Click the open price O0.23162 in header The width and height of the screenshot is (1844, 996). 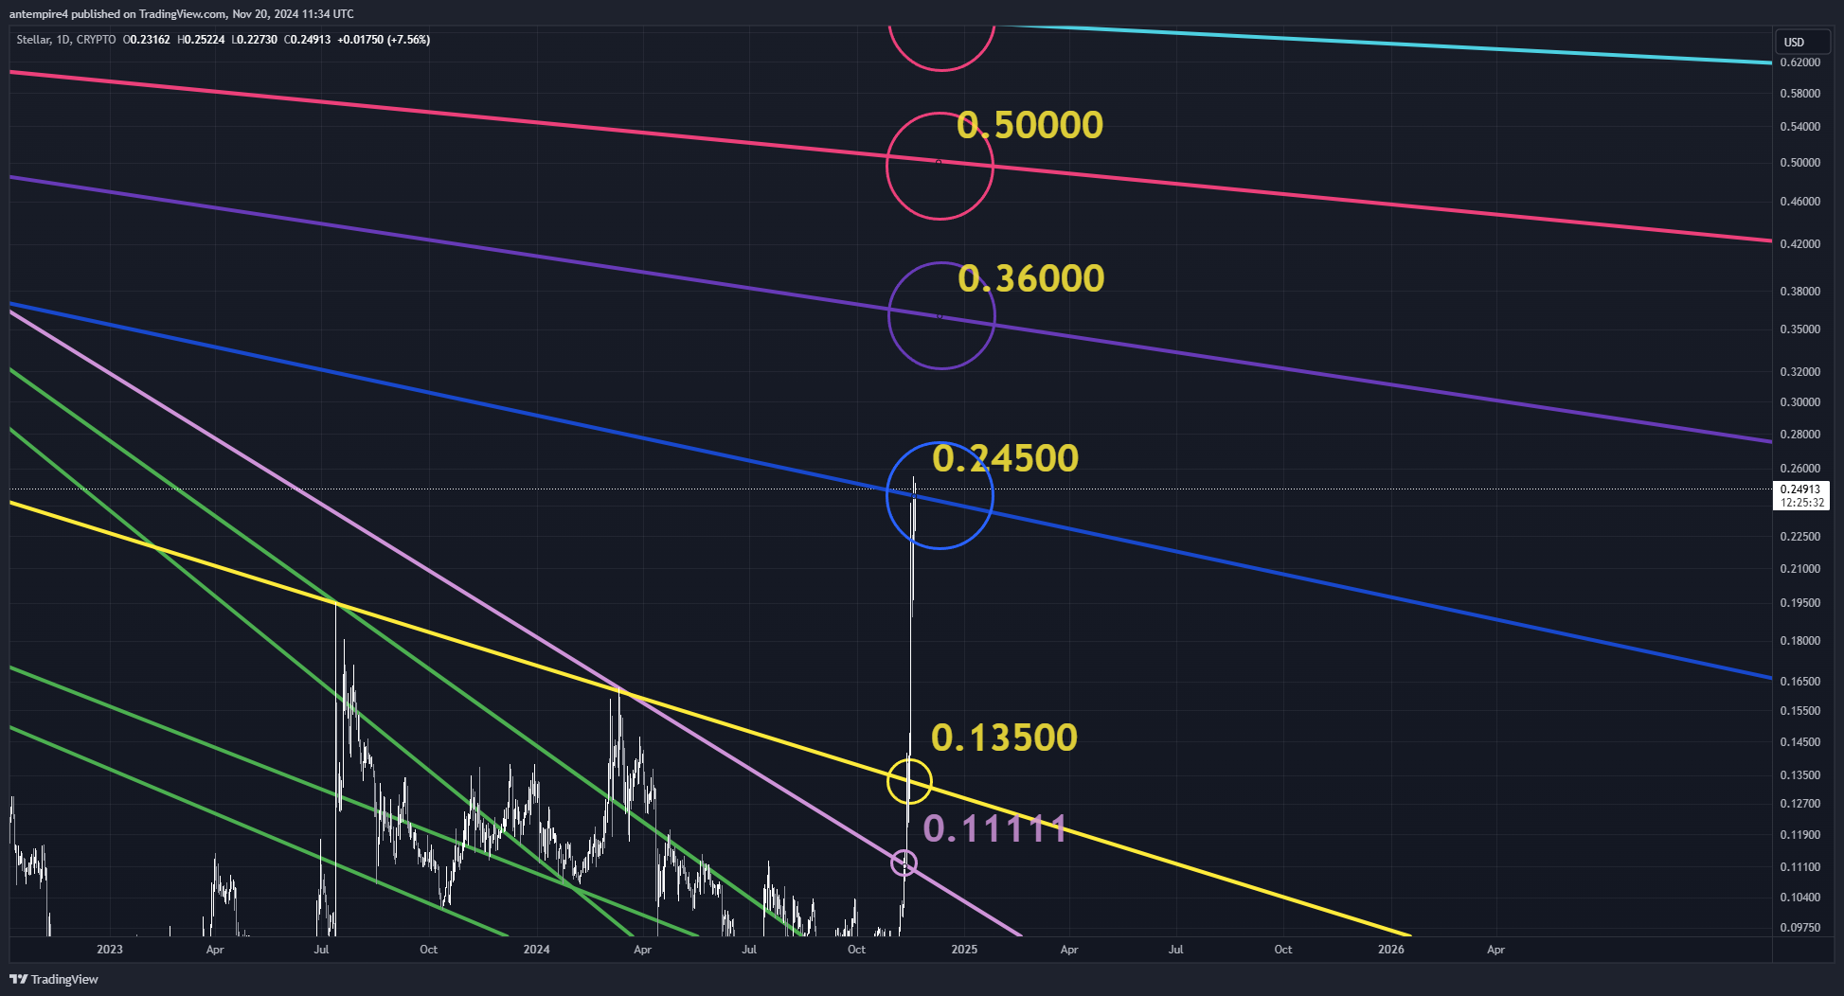[x=147, y=40]
